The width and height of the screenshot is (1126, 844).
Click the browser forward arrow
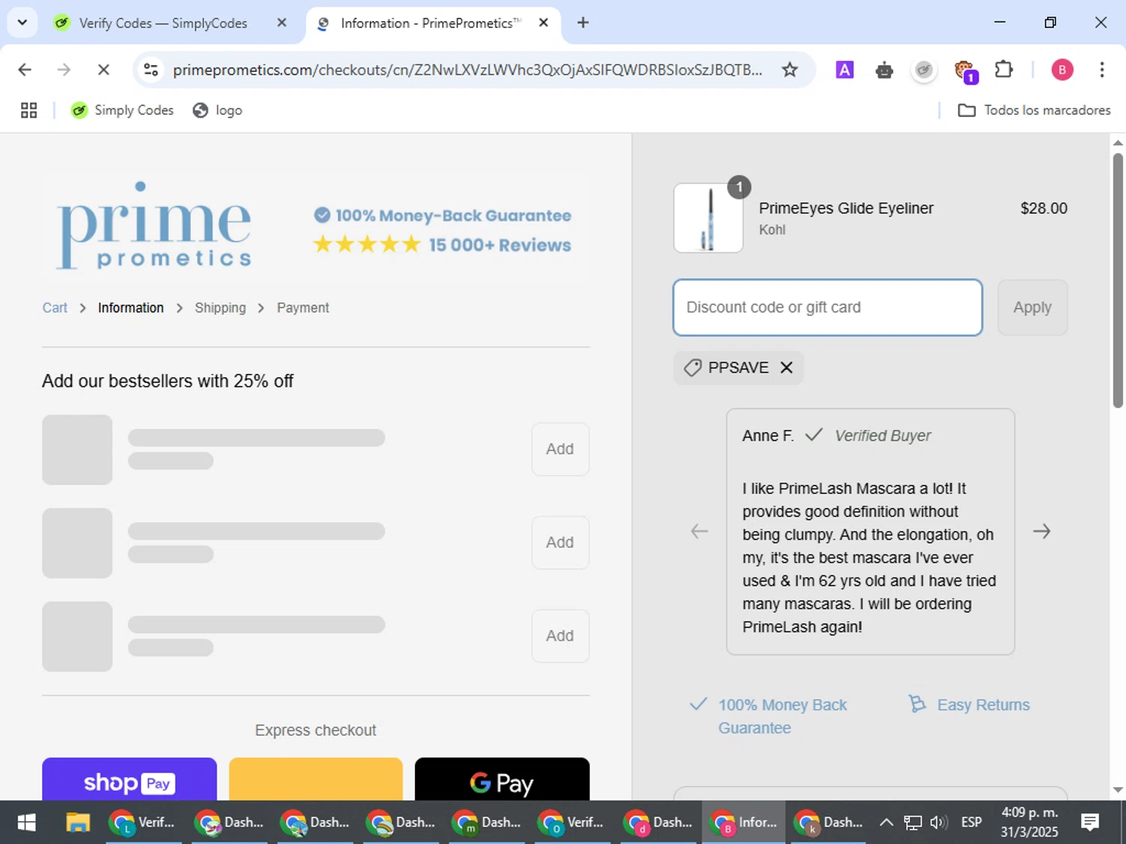click(x=64, y=70)
